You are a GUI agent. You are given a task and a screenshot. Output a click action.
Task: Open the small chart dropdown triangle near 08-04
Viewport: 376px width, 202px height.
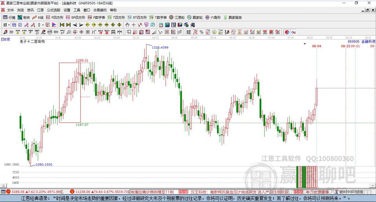point(305,44)
